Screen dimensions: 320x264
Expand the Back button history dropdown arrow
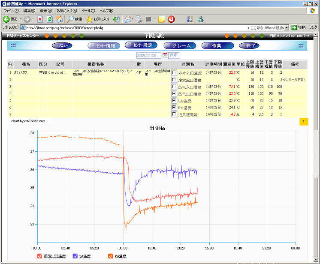coord(20,19)
